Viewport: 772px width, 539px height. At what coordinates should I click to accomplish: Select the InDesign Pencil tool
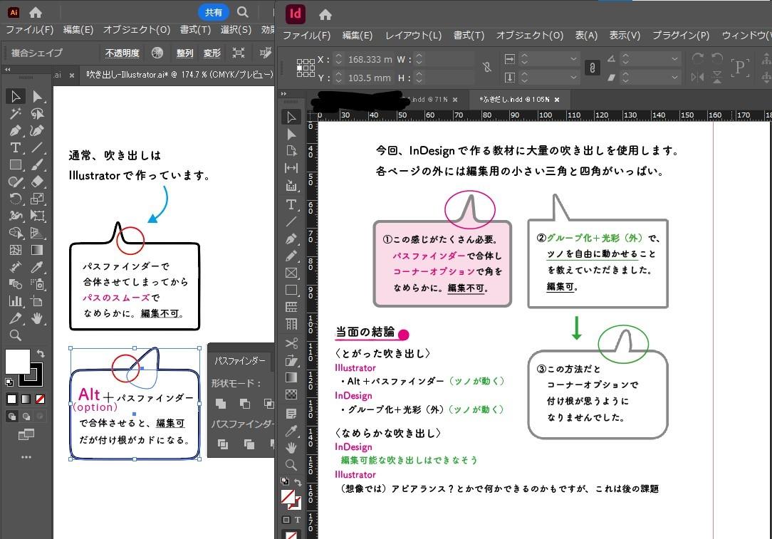291,256
